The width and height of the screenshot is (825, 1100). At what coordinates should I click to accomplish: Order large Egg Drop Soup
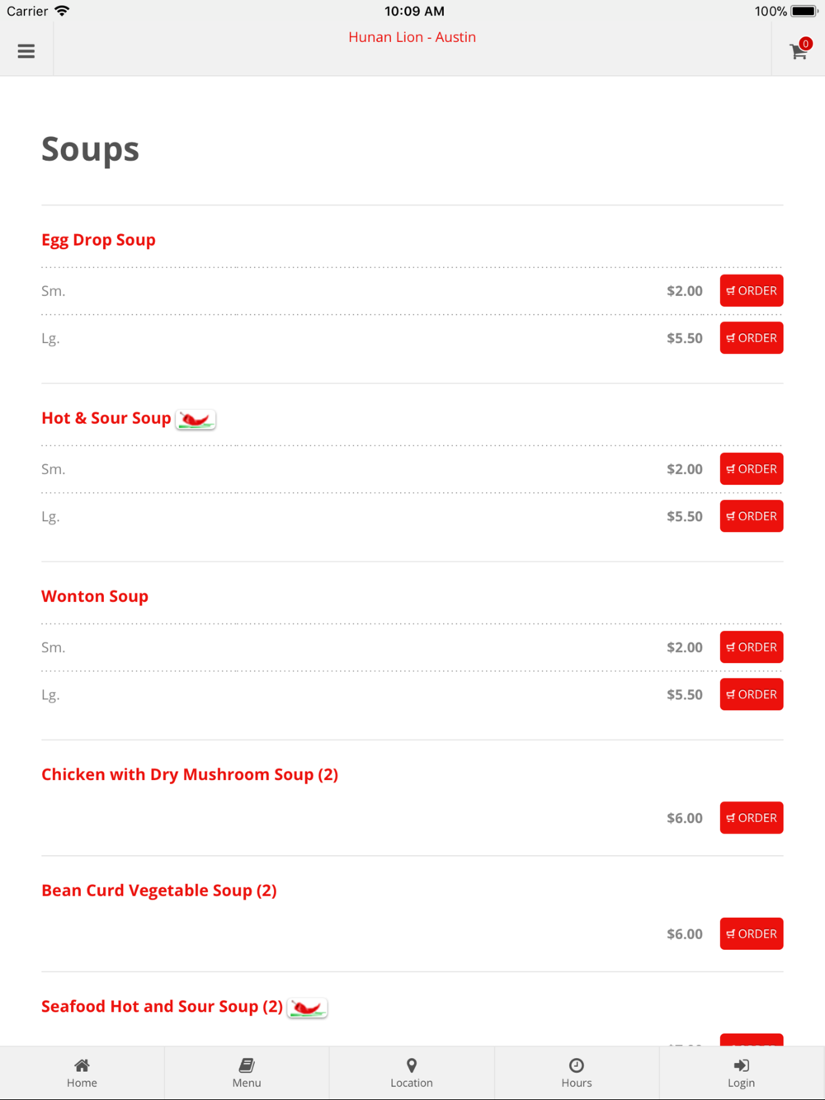752,338
